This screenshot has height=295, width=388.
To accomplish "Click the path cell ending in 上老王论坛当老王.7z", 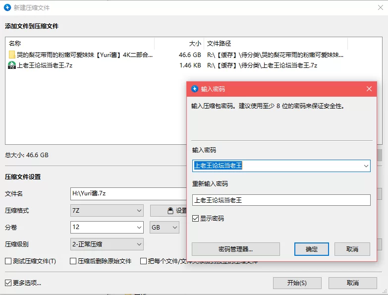I will (x=262, y=65).
